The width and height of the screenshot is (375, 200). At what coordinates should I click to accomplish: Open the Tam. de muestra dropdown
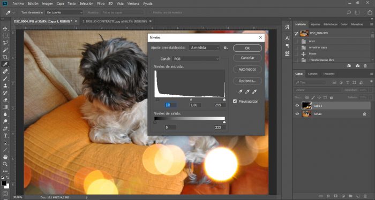click(64, 12)
